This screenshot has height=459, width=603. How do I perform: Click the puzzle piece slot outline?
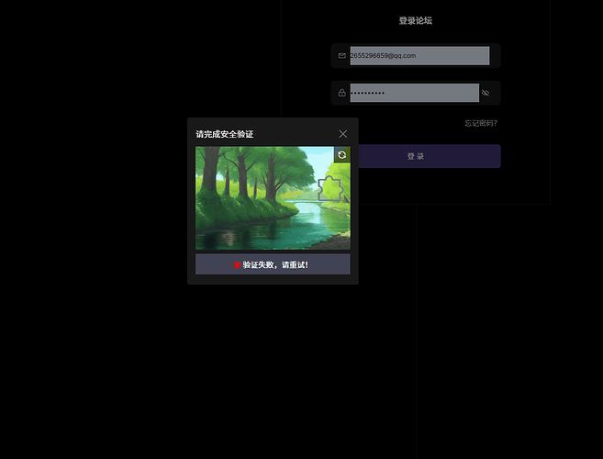tap(329, 189)
